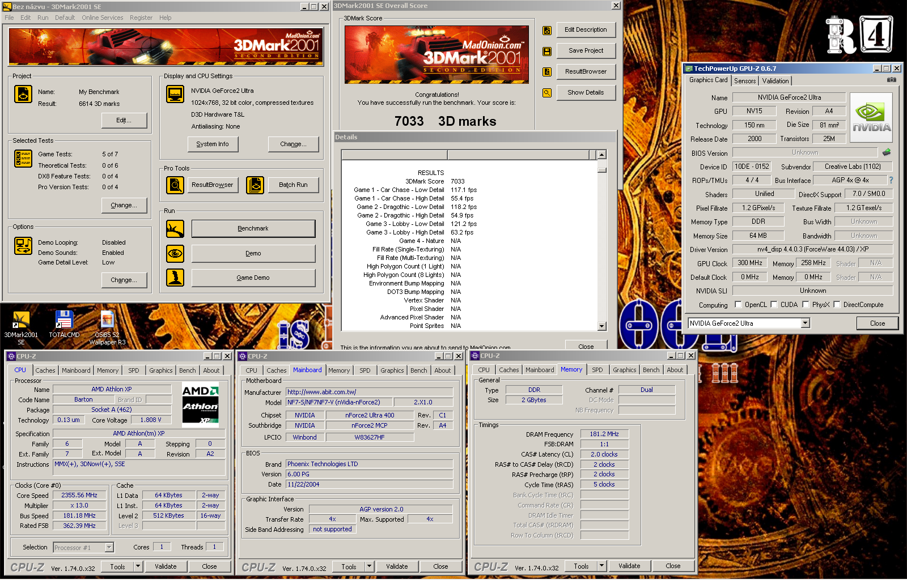Open Graphics tab in right CPU-Z window
This screenshot has width=907, height=580.
pos(625,370)
